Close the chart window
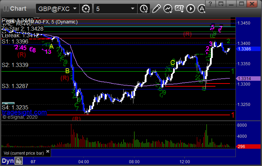262x166 pixels. click(252, 4)
